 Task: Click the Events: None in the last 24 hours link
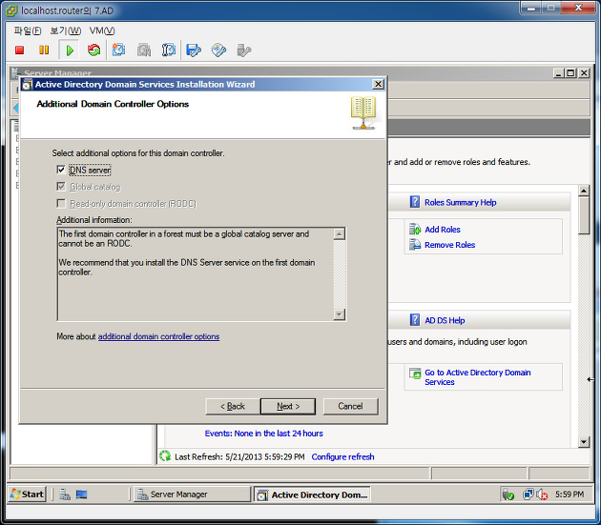click(263, 434)
